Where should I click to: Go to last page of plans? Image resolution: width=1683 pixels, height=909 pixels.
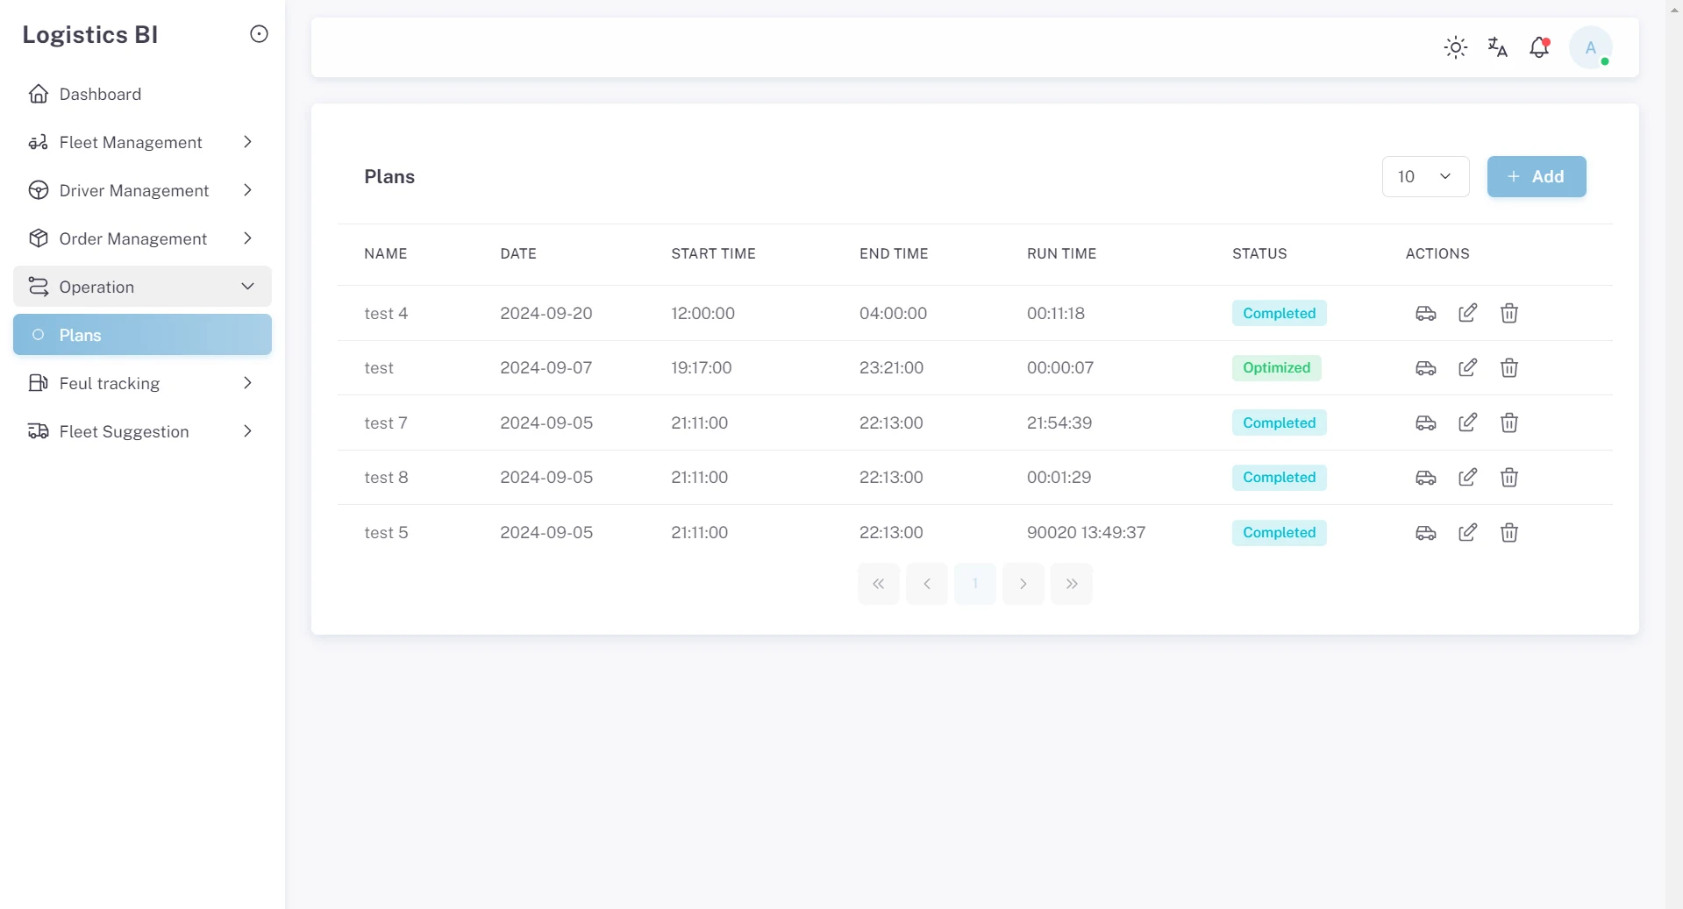pyautogui.click(x=1072, y=584)
